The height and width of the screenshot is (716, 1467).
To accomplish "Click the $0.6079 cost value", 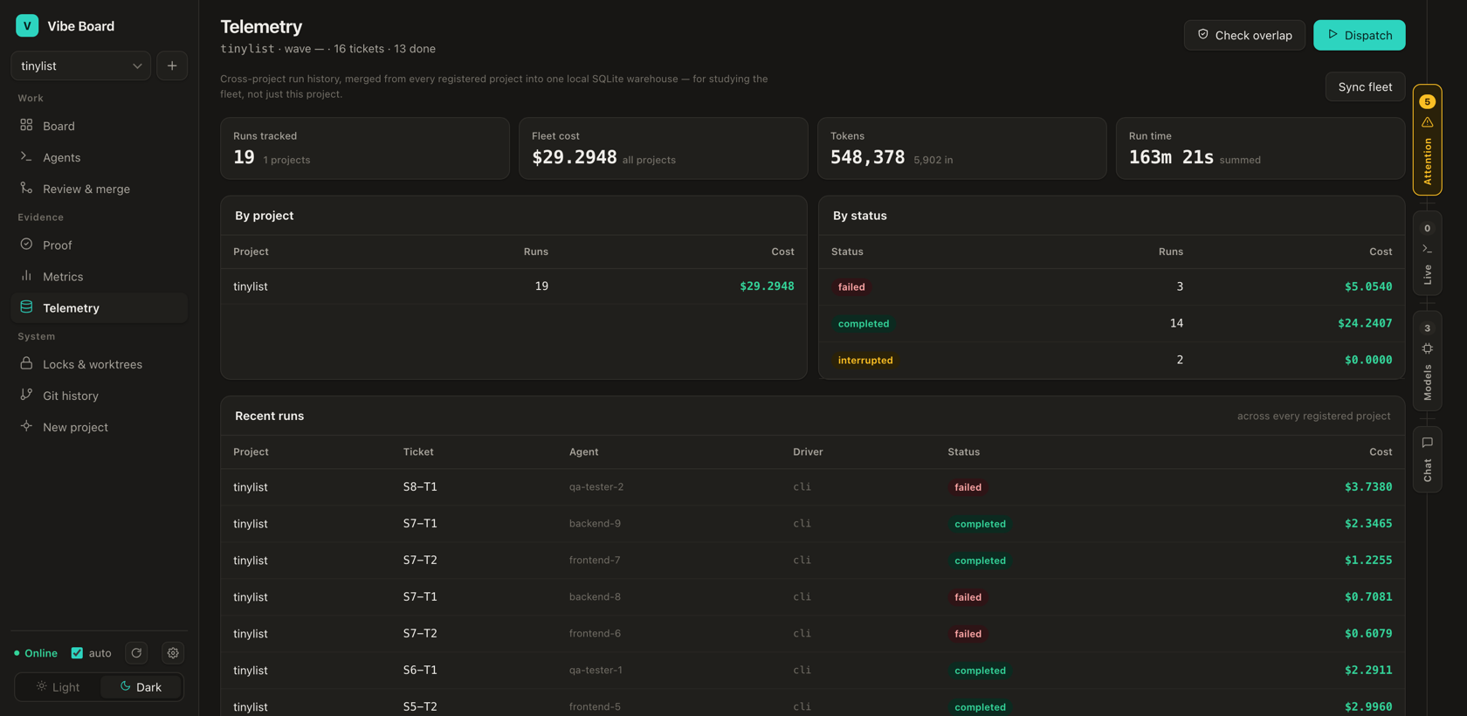I will tap(1368, 634).
